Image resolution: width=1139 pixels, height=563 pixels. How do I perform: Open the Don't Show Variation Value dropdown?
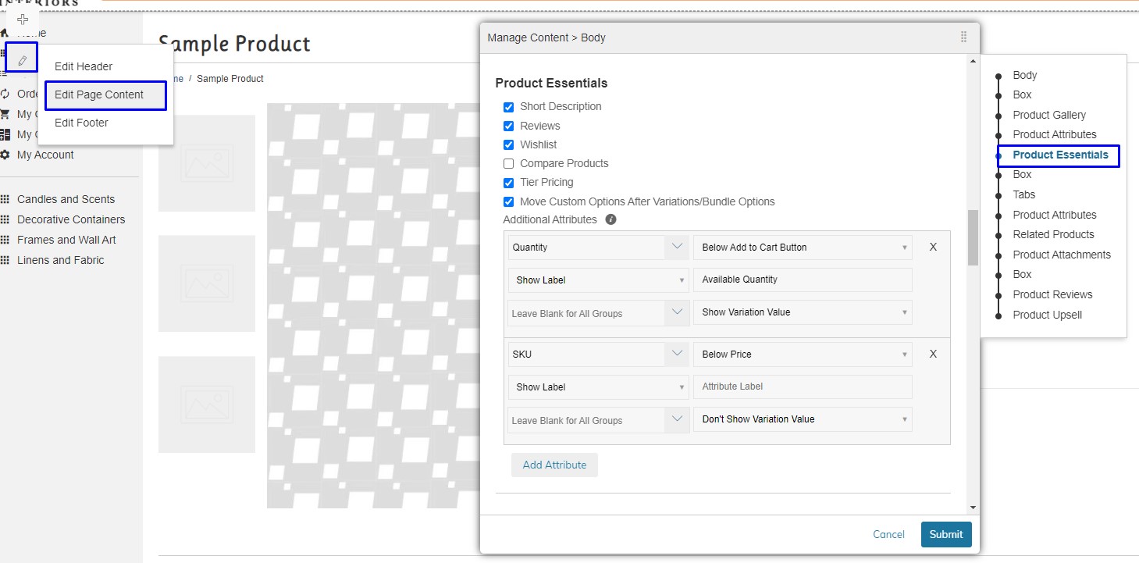point(803,419)
